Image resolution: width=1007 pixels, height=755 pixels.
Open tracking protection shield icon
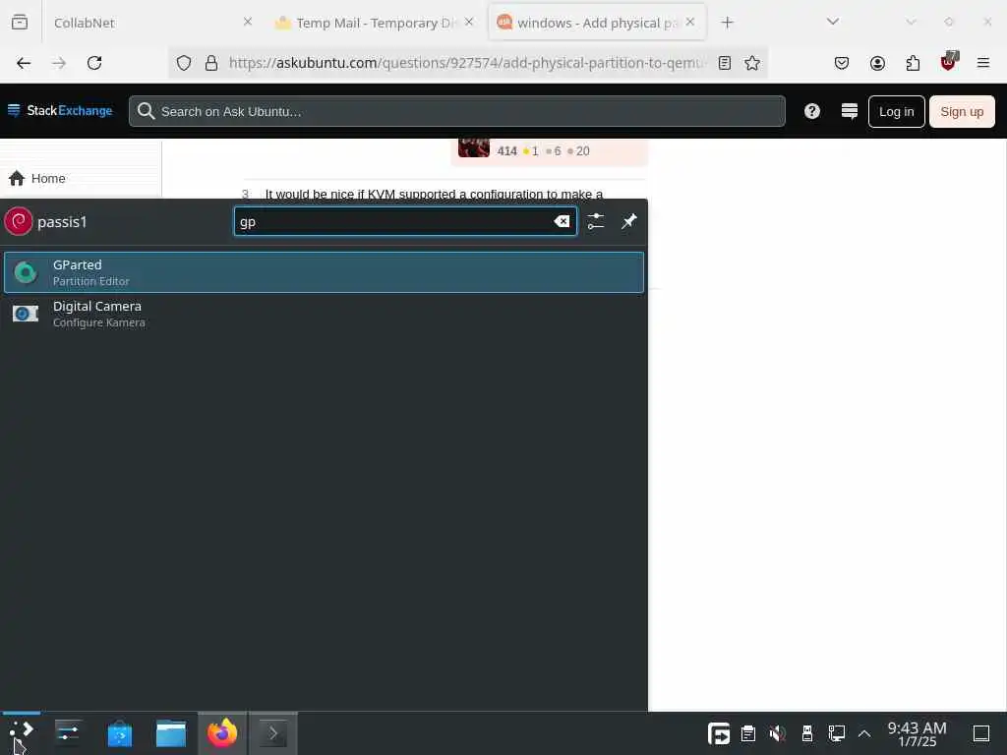184,63
